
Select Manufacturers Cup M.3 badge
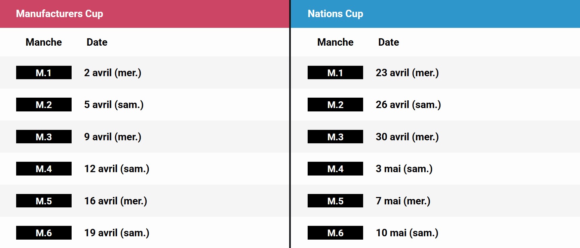44,137
